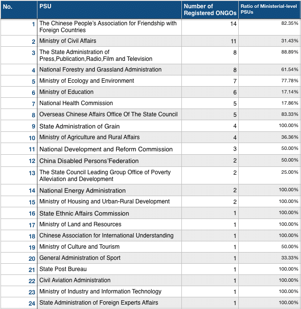
Task: Click the ratio '88.89%' cell
Action: (x=269, y=55)
